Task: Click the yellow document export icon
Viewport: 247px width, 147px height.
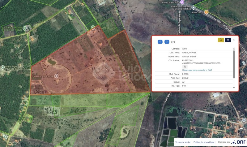Action: [221, 40]
